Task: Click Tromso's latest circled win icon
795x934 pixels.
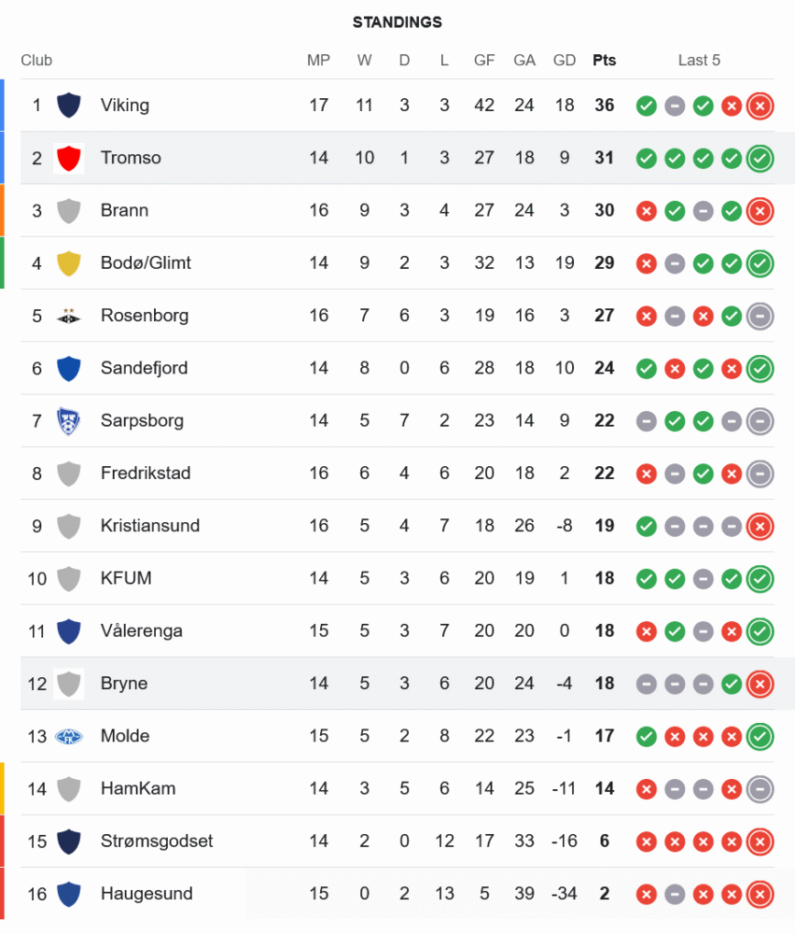Action: [760, 158]
